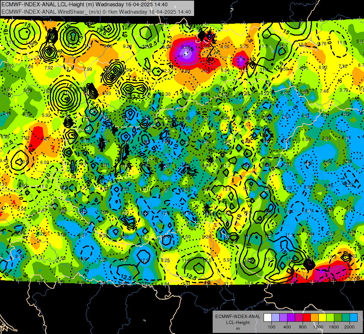The width and height of the screenshot is (364, 334).
Task: Click the legend title ECMWF-INDEX-ANAL
Action: (x=238, y=317)
